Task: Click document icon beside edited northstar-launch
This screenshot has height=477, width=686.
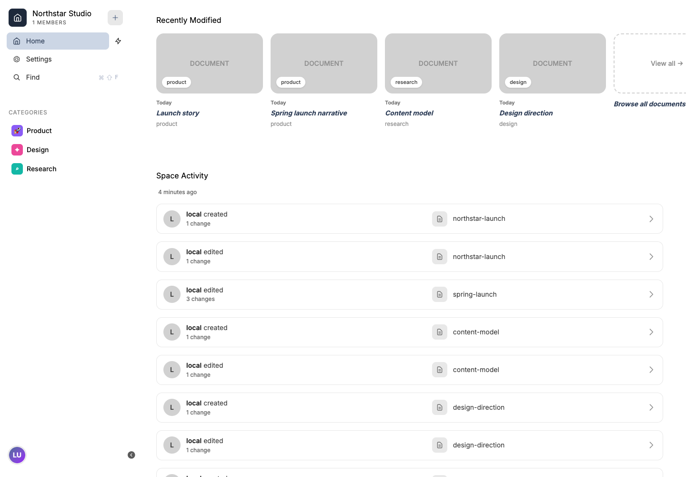Action: [x=440, y=257]
